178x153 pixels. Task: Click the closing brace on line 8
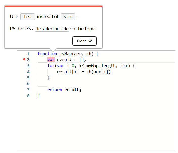coord(39,96)
